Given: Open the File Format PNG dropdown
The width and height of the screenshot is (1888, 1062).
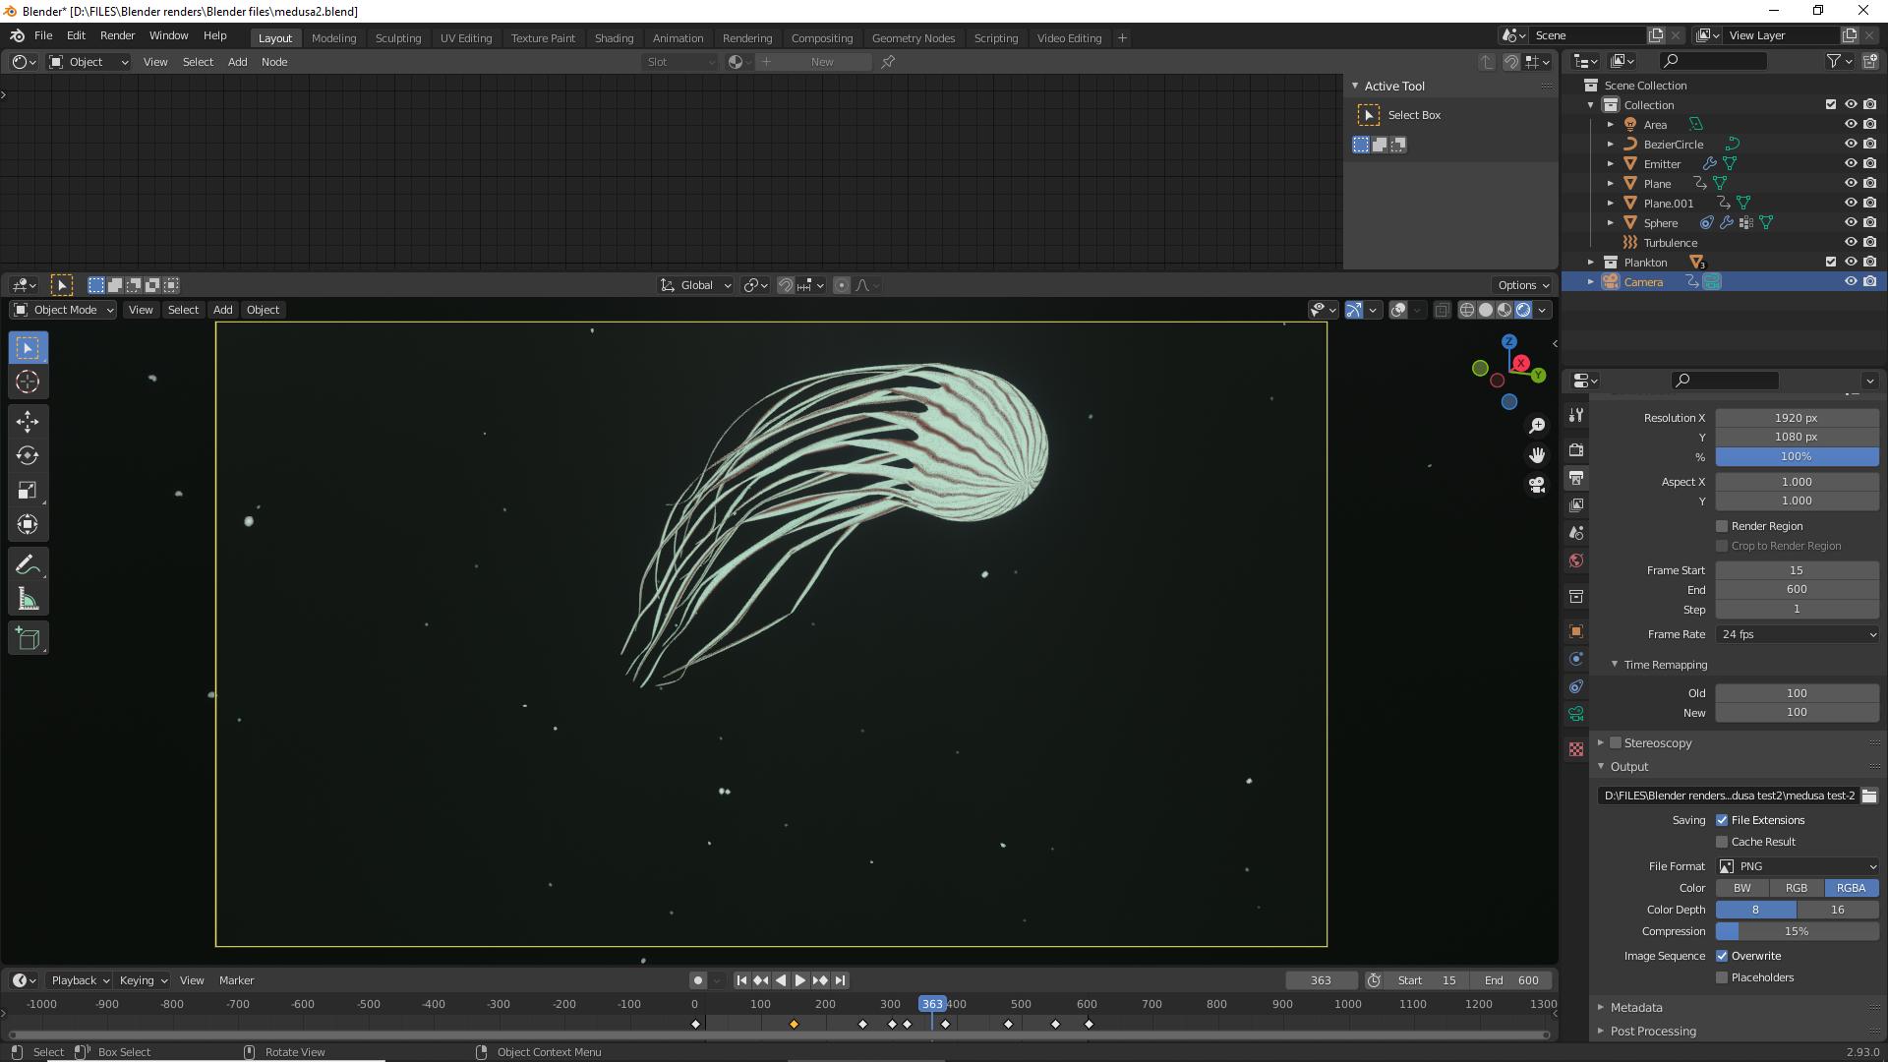Looking at the screenshot, I should click(1797, 866).
